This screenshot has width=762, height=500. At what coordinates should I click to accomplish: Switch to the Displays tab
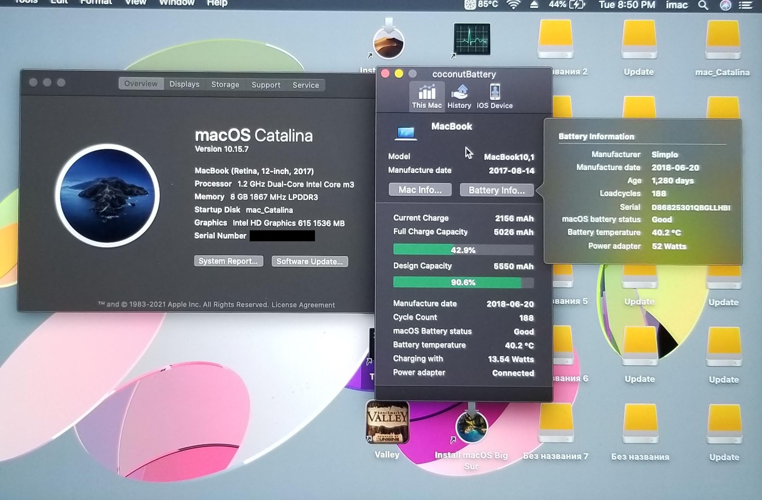point(184,84)
